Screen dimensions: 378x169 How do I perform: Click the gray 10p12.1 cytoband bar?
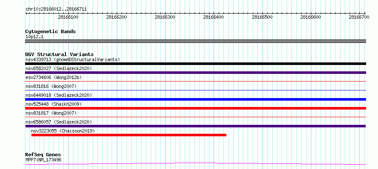point(195,41)
